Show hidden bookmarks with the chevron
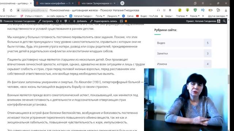This screenshot has height=131, width=234. coord(203,16)
